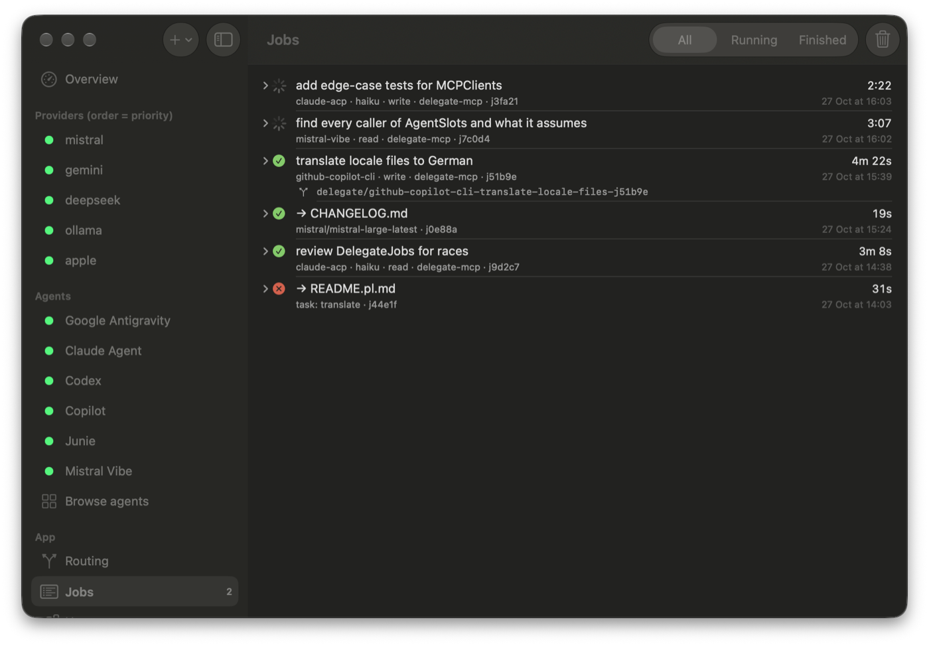Click green check on translate locale files job

(279, 161)
